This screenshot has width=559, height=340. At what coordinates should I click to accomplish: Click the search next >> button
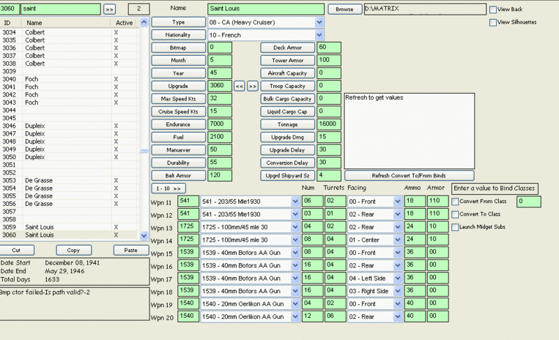(110, 9)
